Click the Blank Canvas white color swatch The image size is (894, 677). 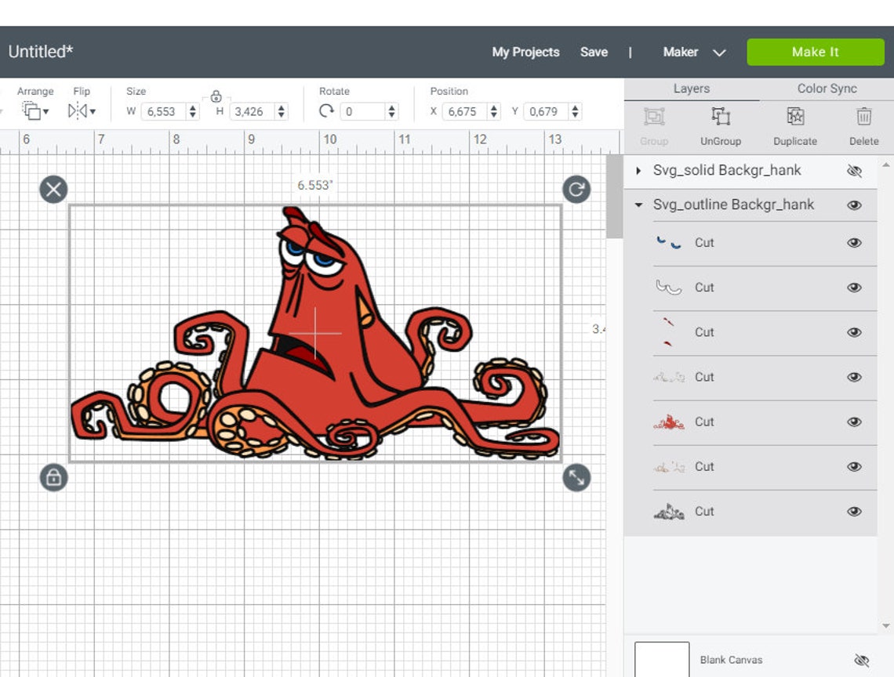[x=662, y=659]
